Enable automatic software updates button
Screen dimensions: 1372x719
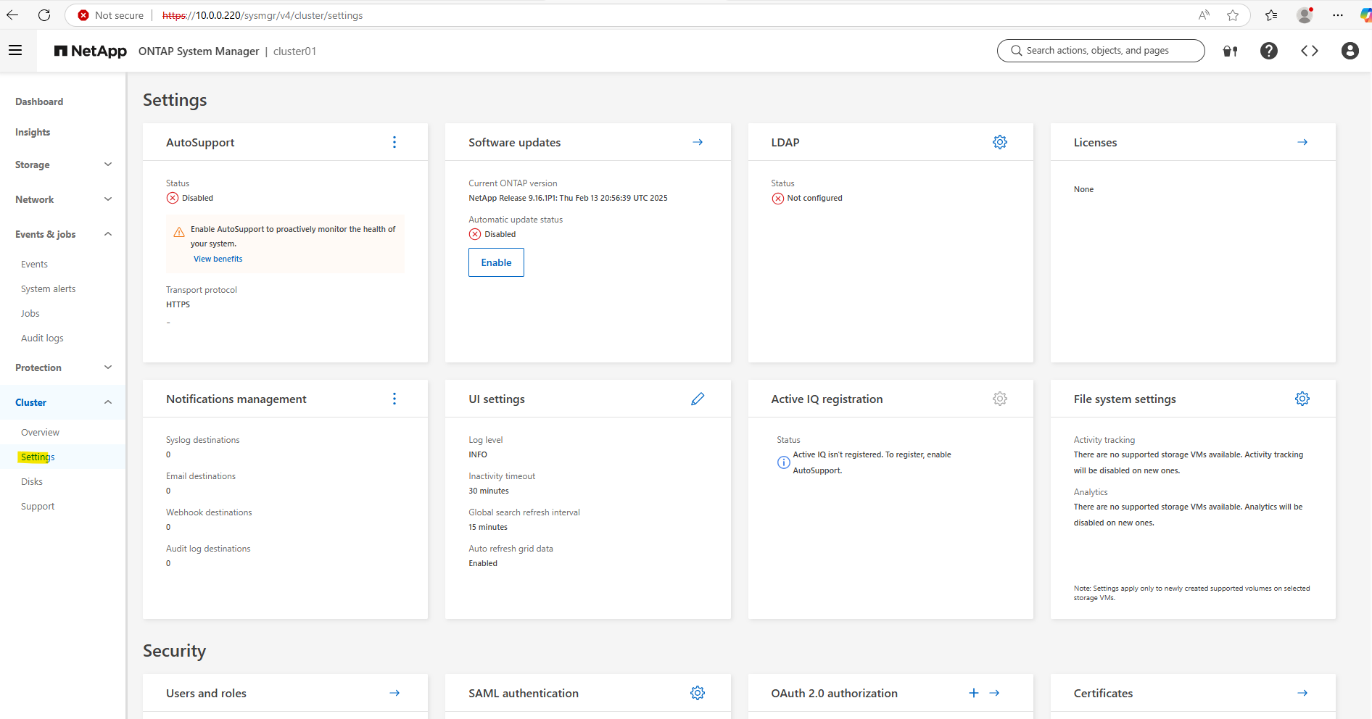pyautogui.click(x=496, y=262)
